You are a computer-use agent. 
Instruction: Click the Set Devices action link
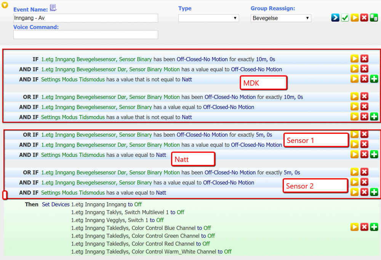tap(56, 204)
